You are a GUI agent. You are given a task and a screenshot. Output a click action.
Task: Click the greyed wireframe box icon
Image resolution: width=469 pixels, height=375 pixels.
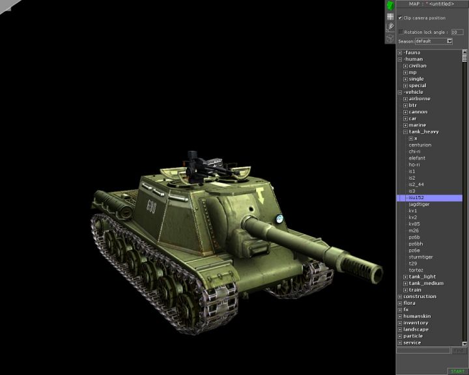point(390,38)
